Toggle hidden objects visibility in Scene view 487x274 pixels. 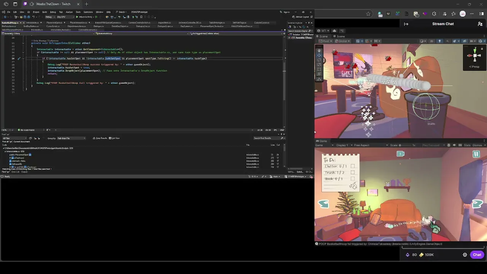[464, 41]
